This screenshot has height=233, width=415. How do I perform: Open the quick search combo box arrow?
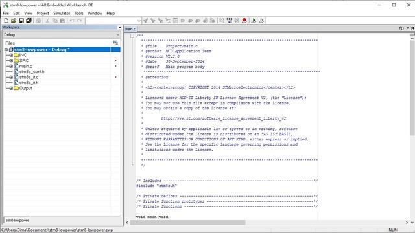point(139,21)
